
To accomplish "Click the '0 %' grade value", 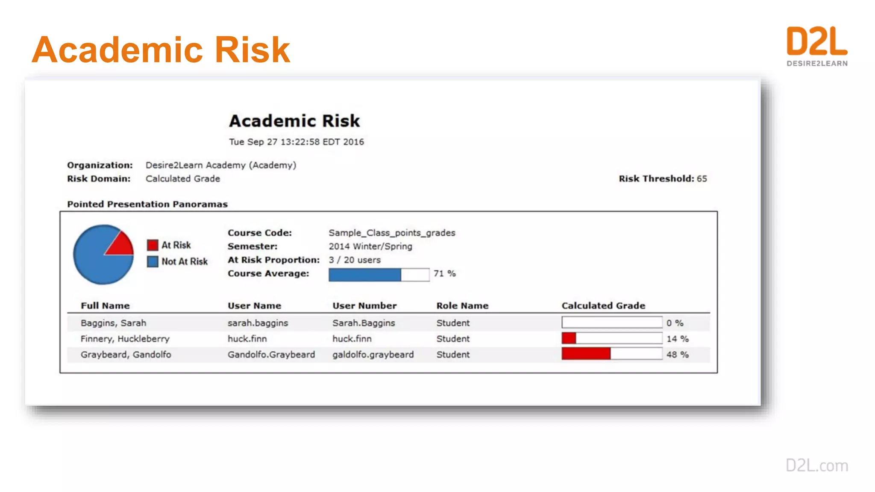I will 675,323.
